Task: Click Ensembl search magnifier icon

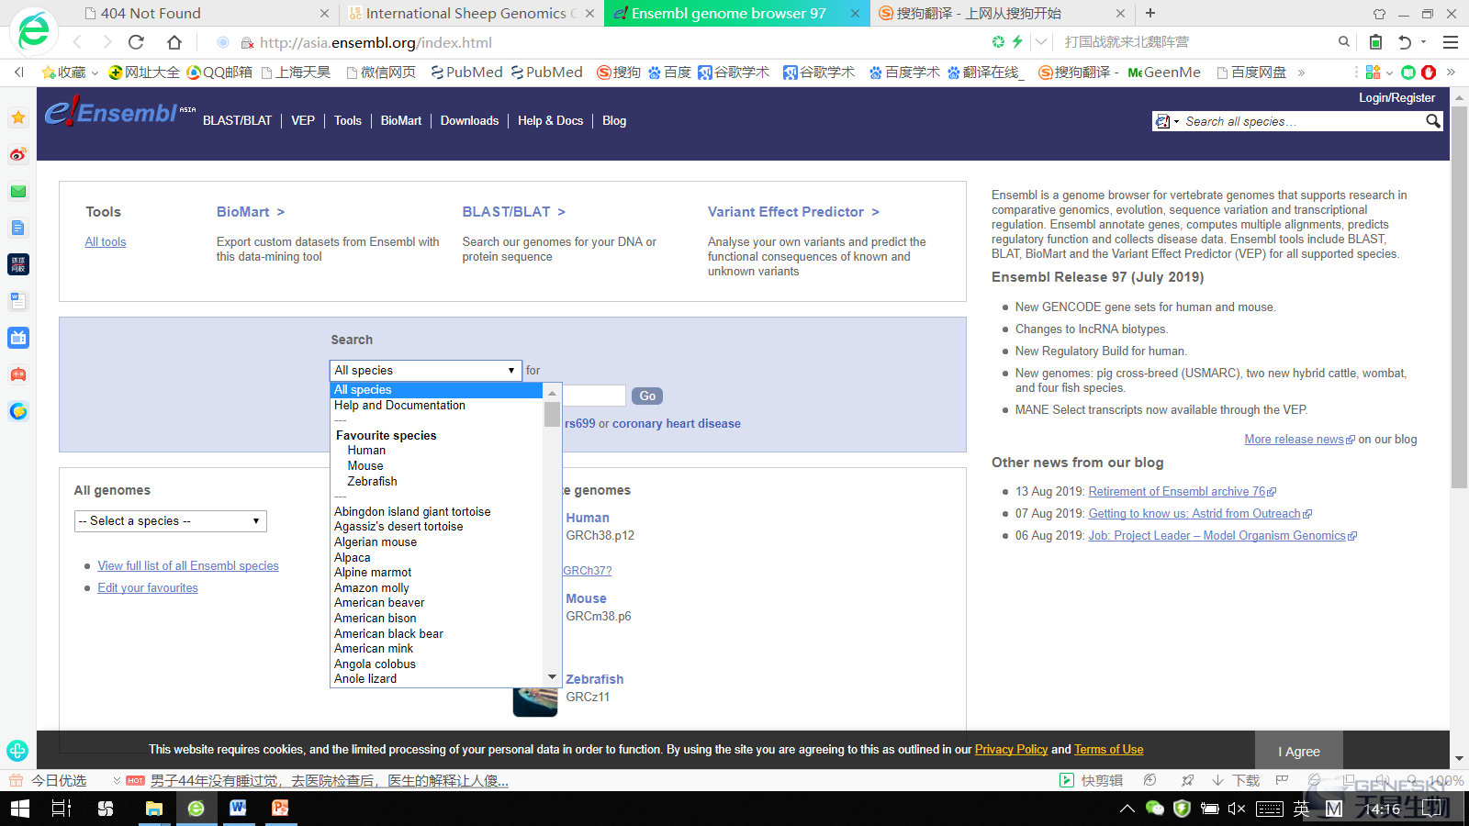Action: (1432, 121)
